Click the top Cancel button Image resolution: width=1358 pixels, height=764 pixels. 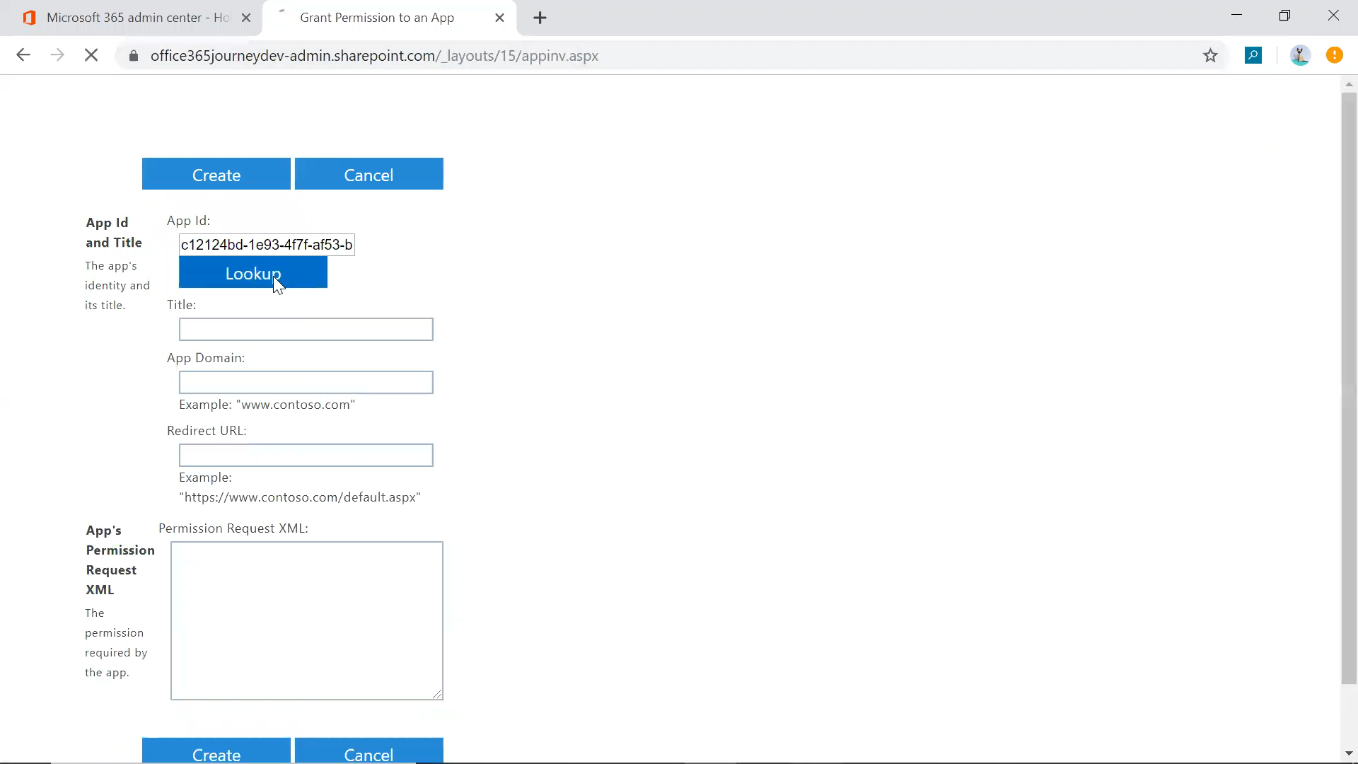(369, 174)
